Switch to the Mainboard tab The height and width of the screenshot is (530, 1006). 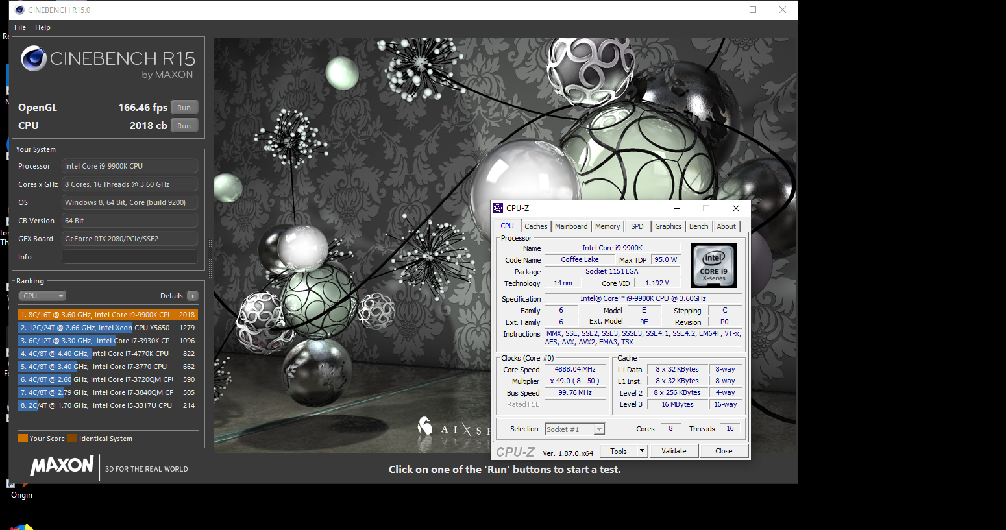pyautogui.click(x=571, y=226)
